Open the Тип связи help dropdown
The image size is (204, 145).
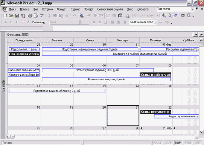pos(193,9)
